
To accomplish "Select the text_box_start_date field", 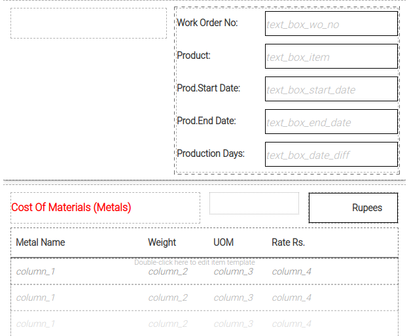I will pos(331,90).
